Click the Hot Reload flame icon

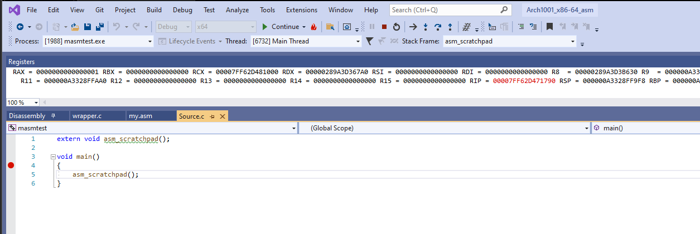tap(314, 27)
